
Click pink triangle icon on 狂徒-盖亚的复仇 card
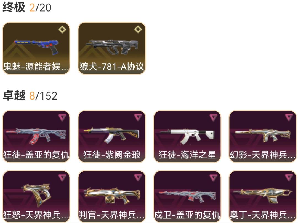(x=62, y=118)
